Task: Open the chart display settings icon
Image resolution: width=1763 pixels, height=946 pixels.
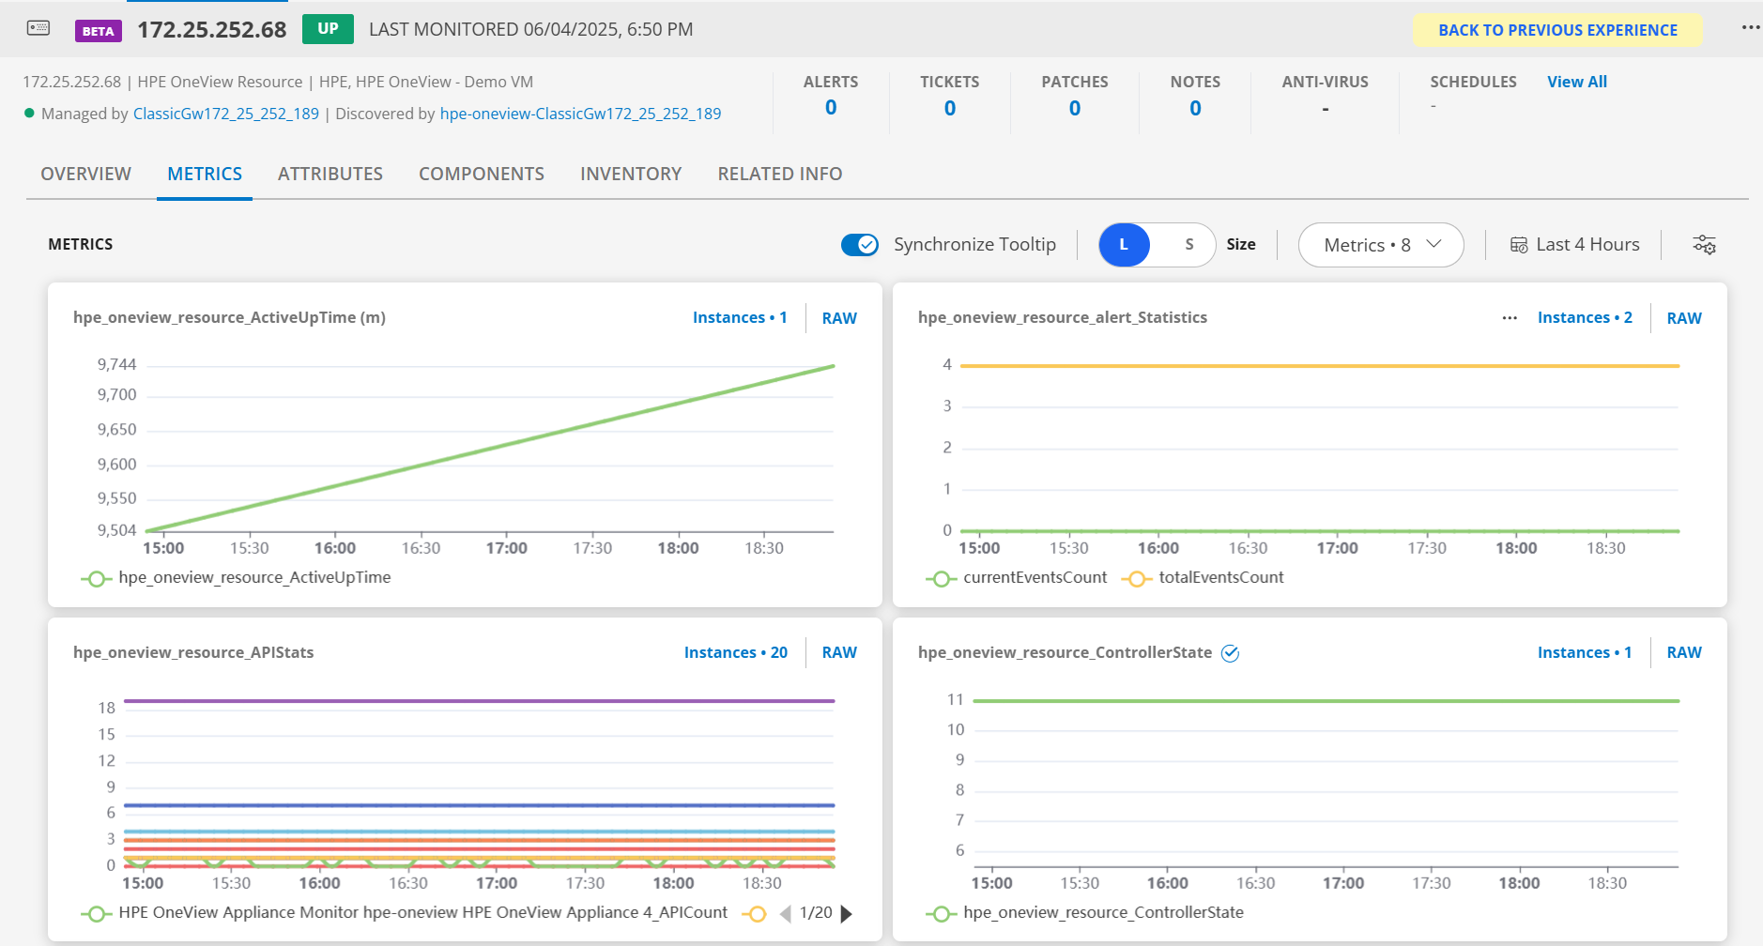Action: coord(1706,244)
